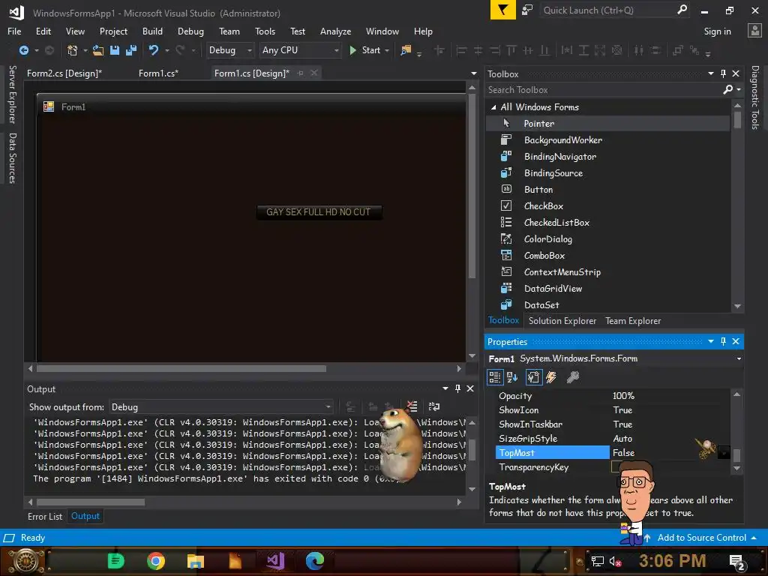Open the Toolbox window options dropdown arrow
768x576 pixels.
click(711, 73)
